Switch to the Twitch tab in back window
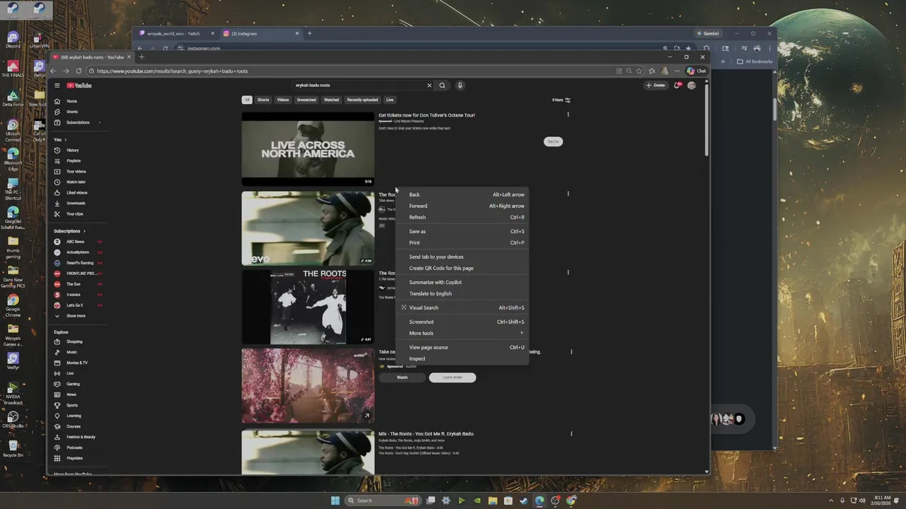Screen dimensions: 906x509 [x=176, y=33]
